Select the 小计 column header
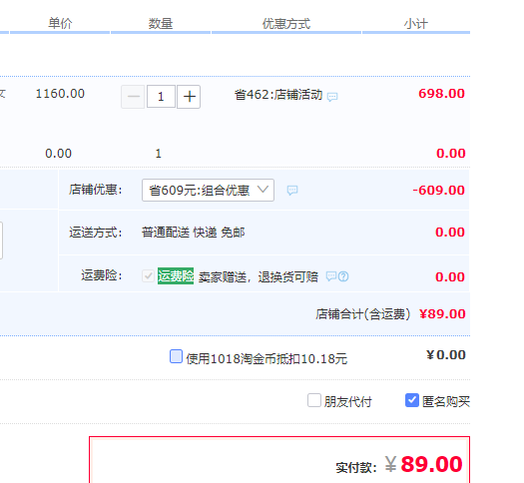The width and height of the screenshot is (524, 483). click(416, 24)
